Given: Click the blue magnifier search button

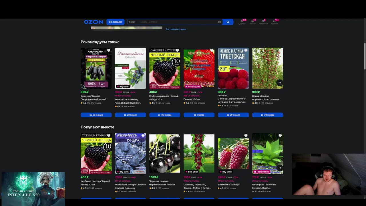Looking at the screenshot, I should click(x=228, y=22).
